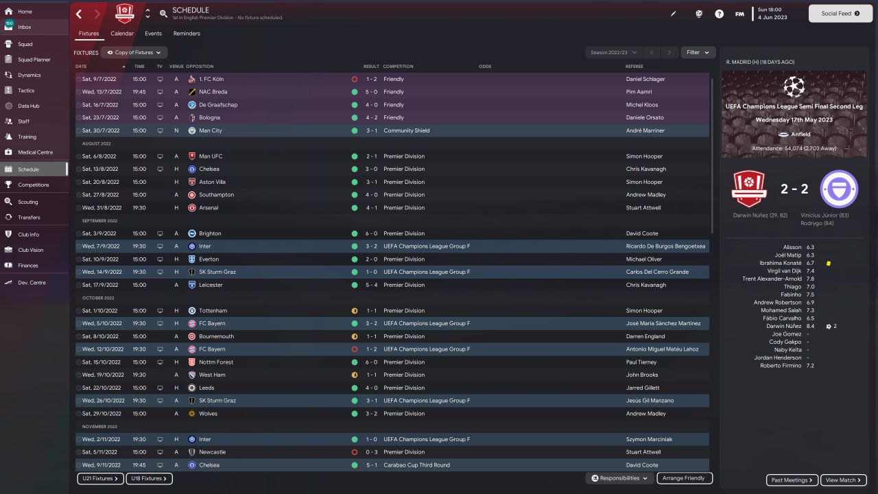Tick the checkbox for the Man City fixture
Image resolution: width=878 pixels, height=494 pixels.
coord(78,131)
